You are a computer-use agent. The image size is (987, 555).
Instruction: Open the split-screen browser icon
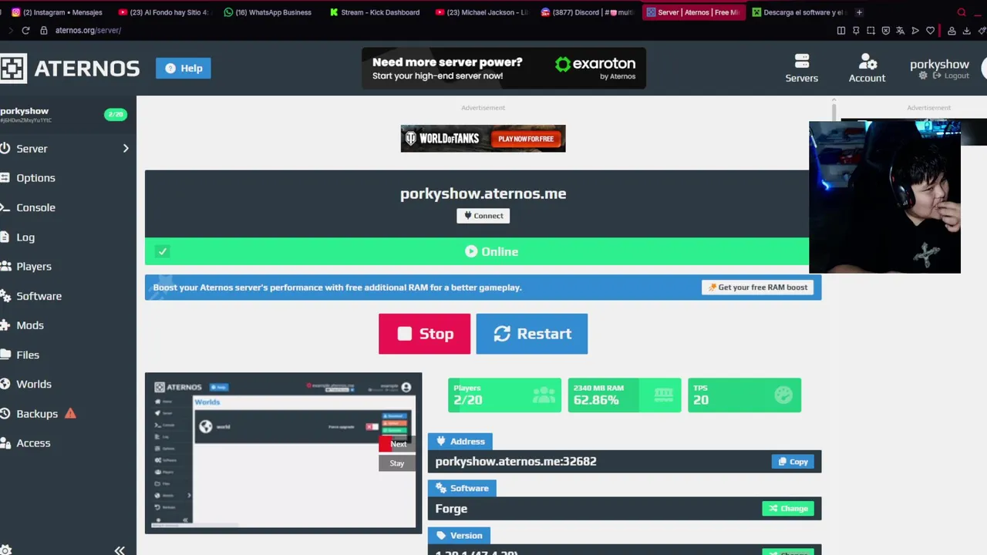point(841,31)
